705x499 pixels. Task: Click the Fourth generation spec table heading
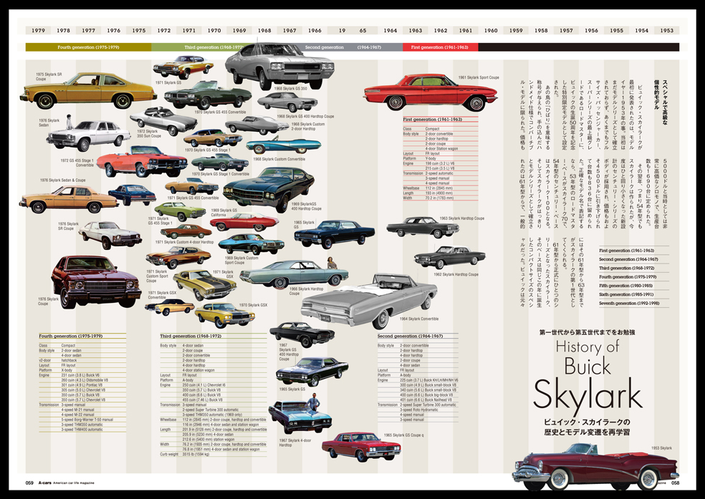point(71,336)
